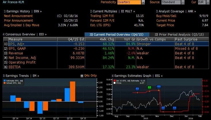The image size is (211, 120).
Task: Select the Revenue measure row
Action: [x=106, y=53]
